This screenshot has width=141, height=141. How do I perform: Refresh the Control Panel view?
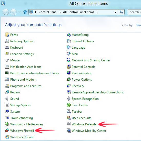pyautogui.click(x=121, y=12)
